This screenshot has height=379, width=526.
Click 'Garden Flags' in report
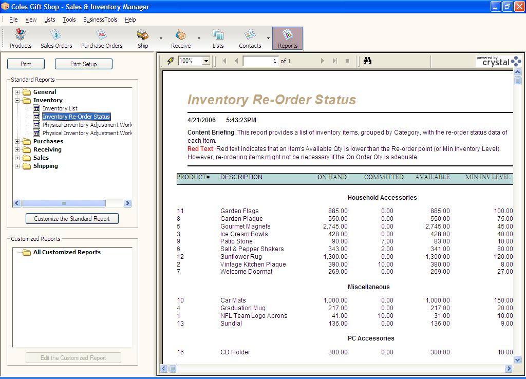click(x=239, y=211)
